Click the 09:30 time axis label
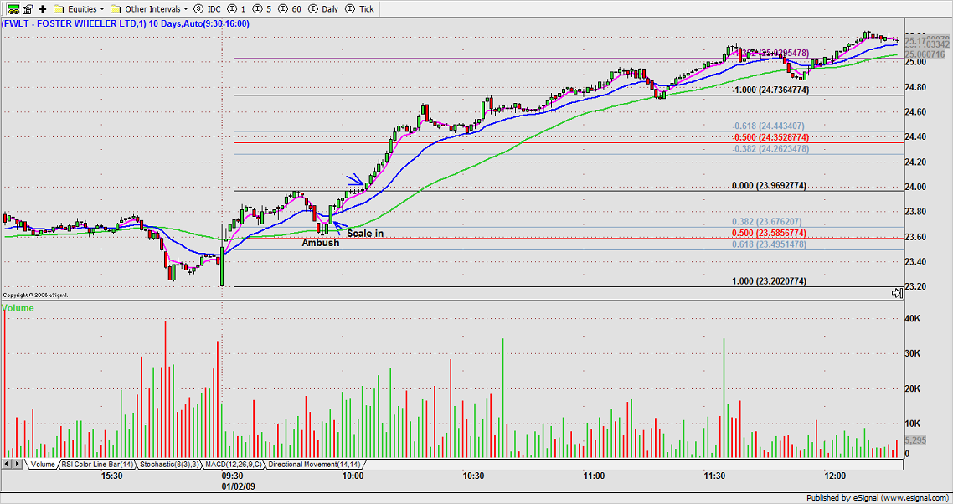The width and height of the screenshot is (953, 504). click(x=232, y=476)
